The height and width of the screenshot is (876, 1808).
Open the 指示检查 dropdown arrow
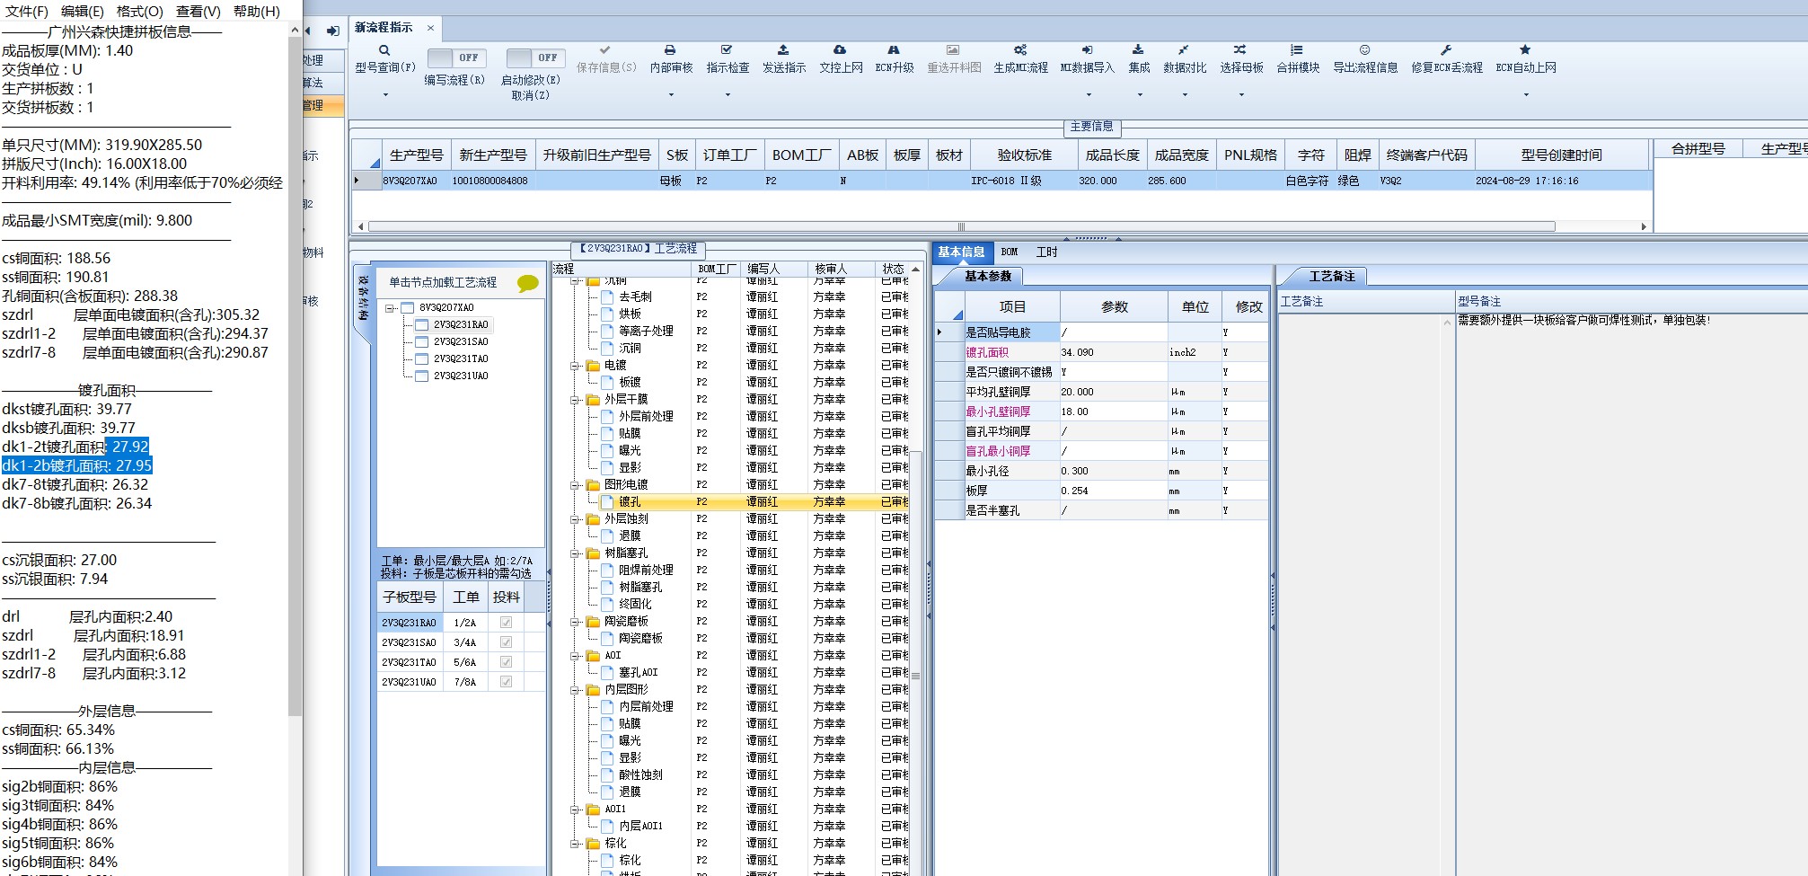point(728,94)
